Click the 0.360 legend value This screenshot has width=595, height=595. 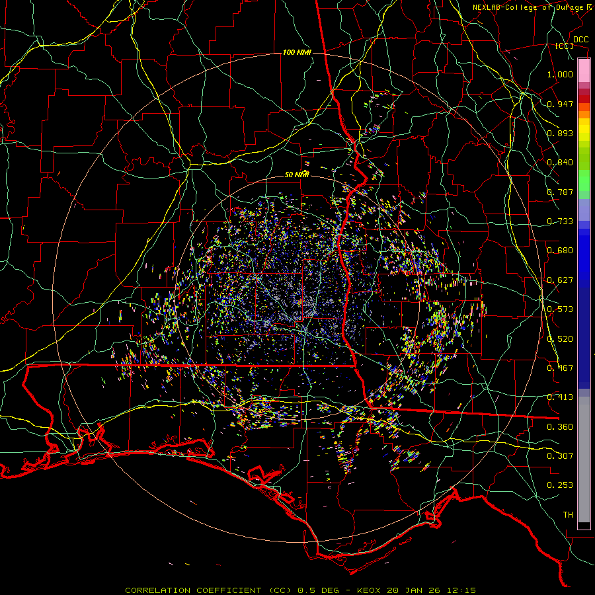[x=560, y=427]
